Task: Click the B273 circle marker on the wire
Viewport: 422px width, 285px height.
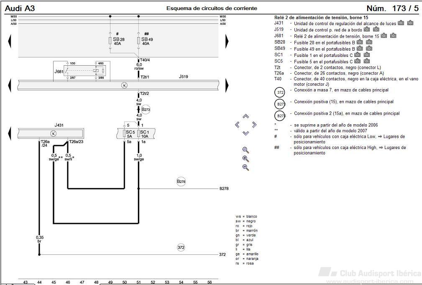Action: 146,109
